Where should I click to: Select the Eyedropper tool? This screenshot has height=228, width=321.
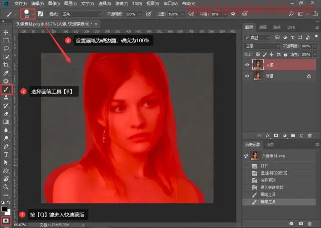pos(6,73)
